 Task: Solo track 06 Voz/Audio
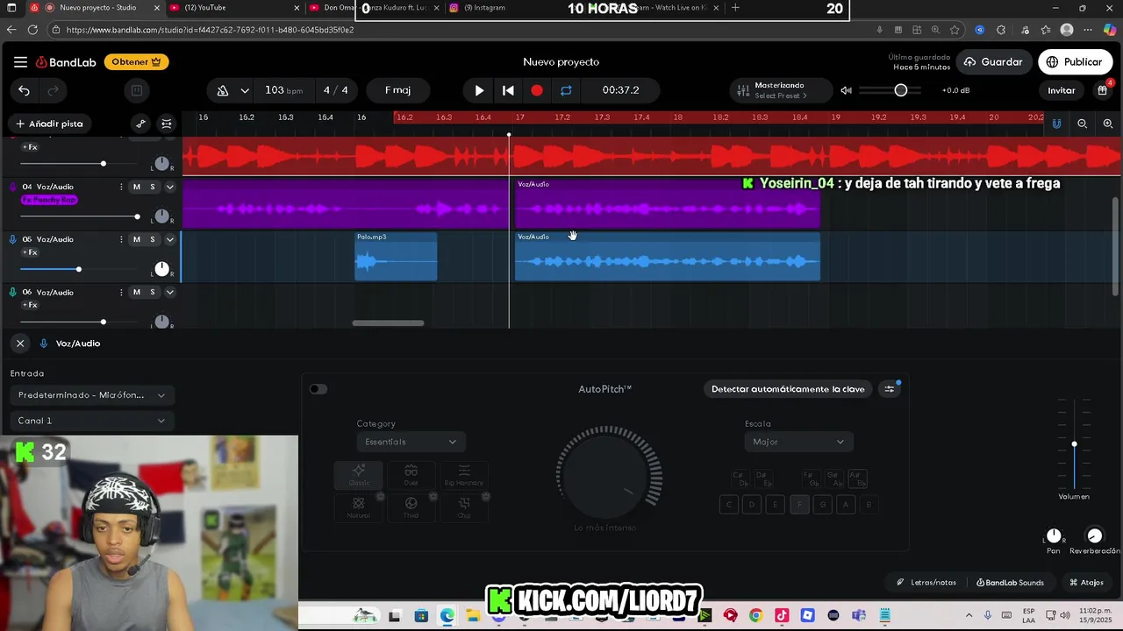(x=152, y=292)
